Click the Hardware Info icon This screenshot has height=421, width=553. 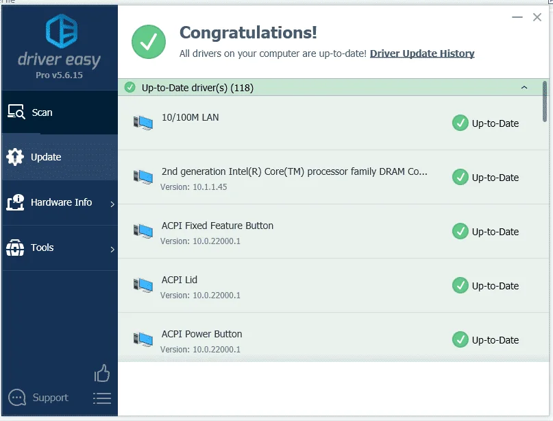click(15, 202)
